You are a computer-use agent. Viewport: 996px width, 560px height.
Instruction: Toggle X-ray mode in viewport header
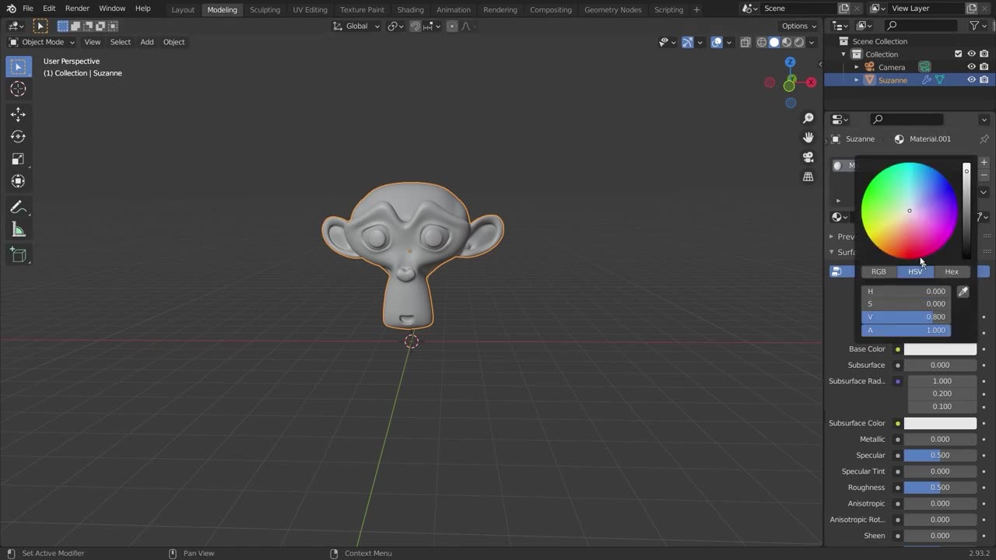point(745,43)
